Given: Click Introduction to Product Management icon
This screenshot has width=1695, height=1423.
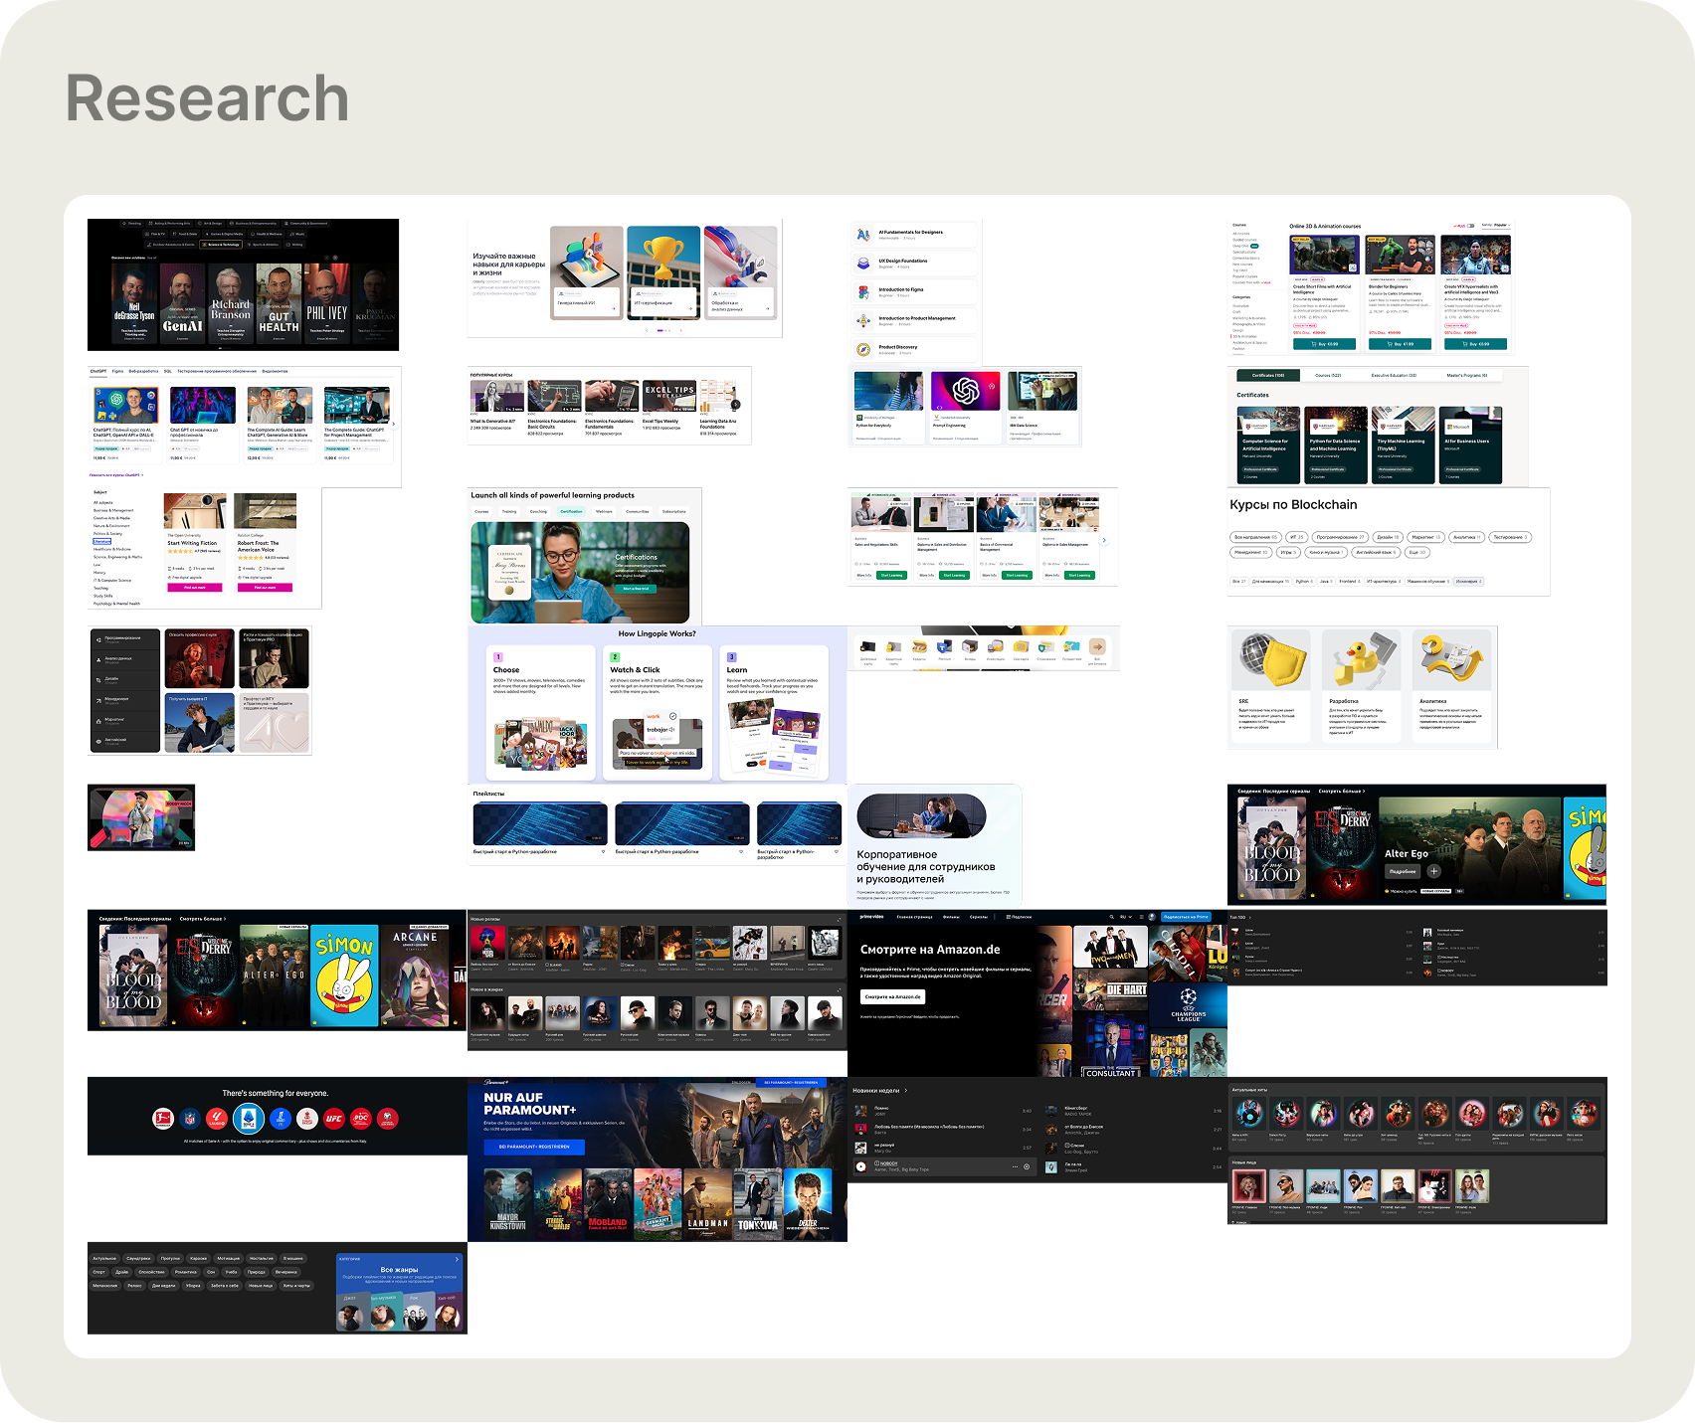Looking at the screenshot, I should [863, 320].
